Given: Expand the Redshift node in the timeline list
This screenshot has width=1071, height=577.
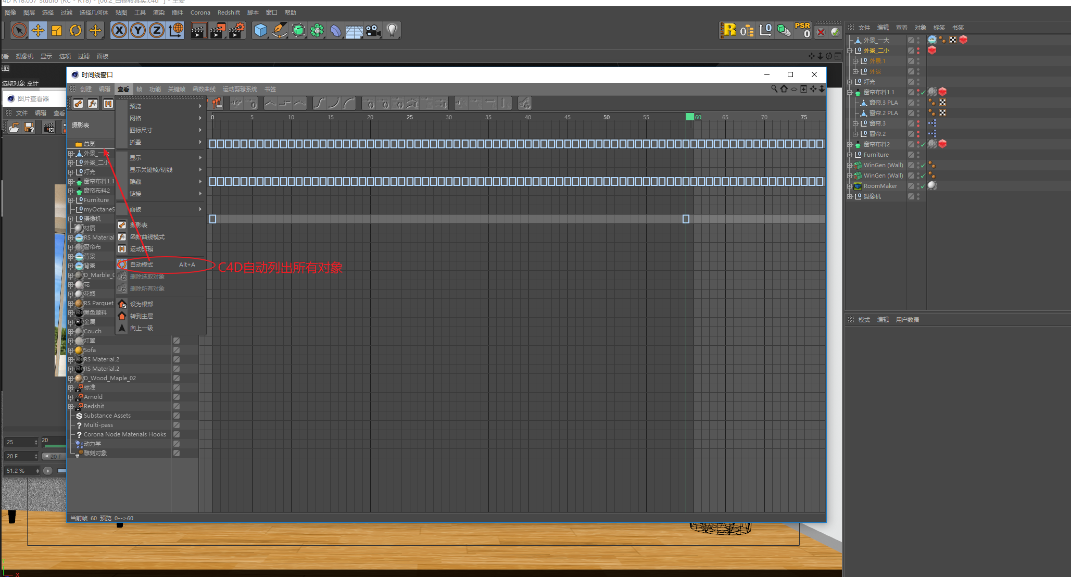Looking at the screenshot, I should point(71,407).
